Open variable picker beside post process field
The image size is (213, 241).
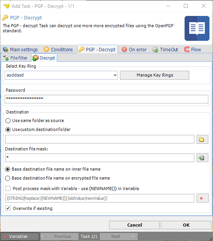(x=202, y=198)
